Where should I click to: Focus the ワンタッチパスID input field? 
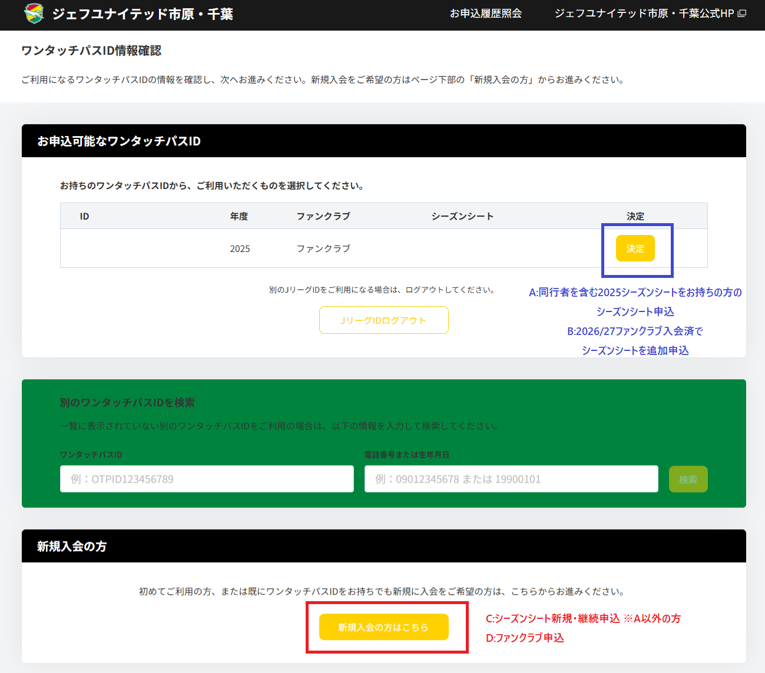coord(207,479)
